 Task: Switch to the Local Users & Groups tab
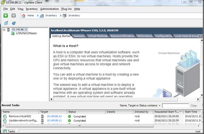[186, 36]
